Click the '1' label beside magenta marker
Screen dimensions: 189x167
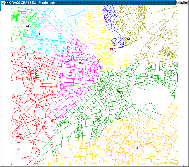point(82,63)
